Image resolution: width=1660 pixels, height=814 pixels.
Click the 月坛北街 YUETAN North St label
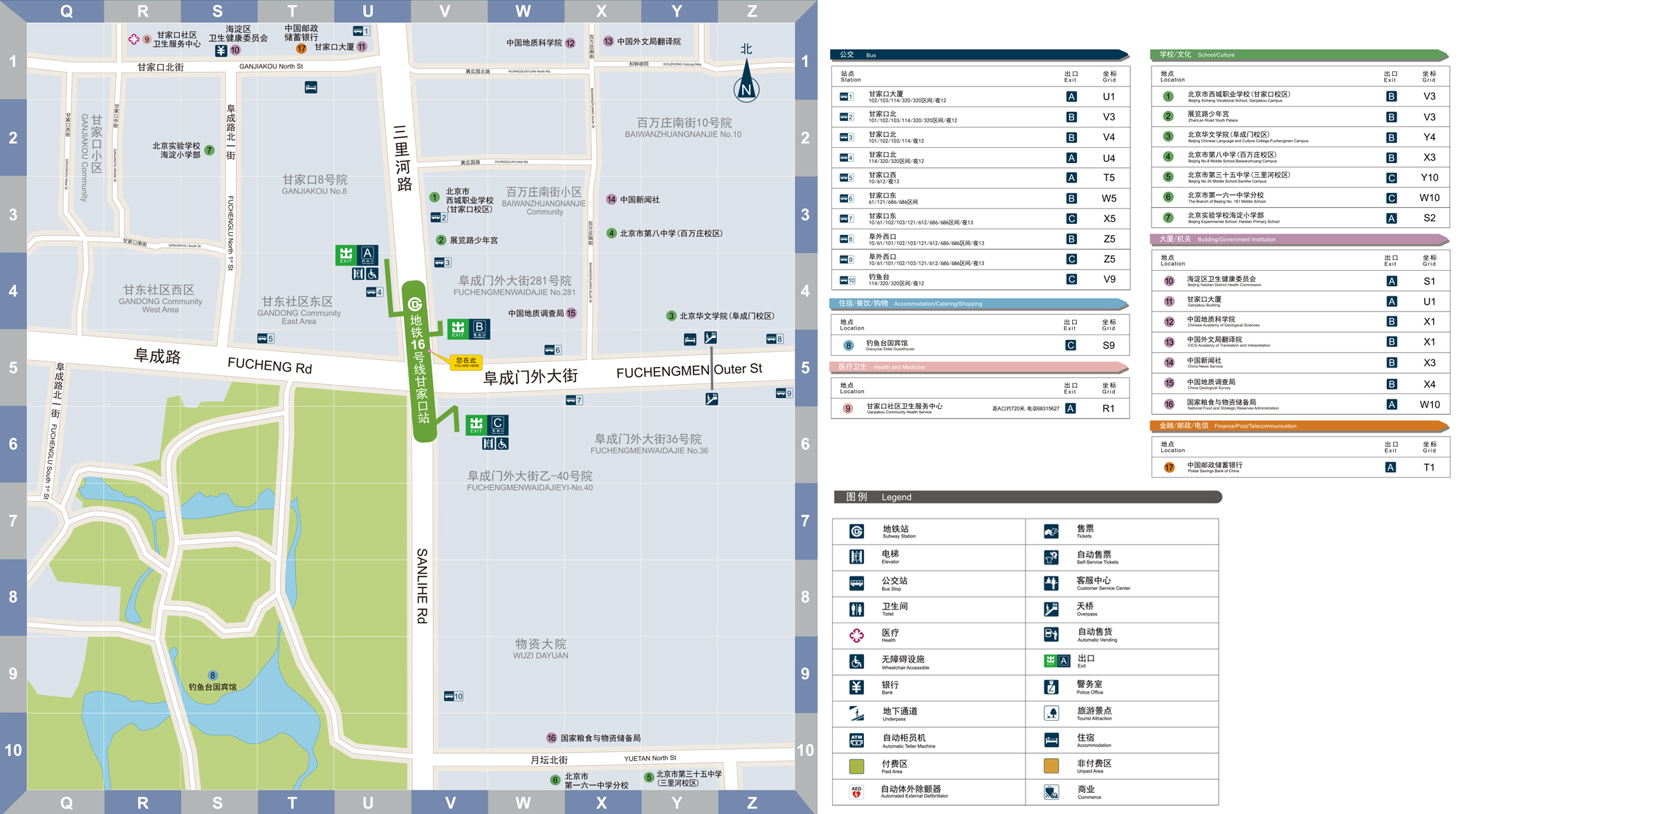tap(603, 759)
